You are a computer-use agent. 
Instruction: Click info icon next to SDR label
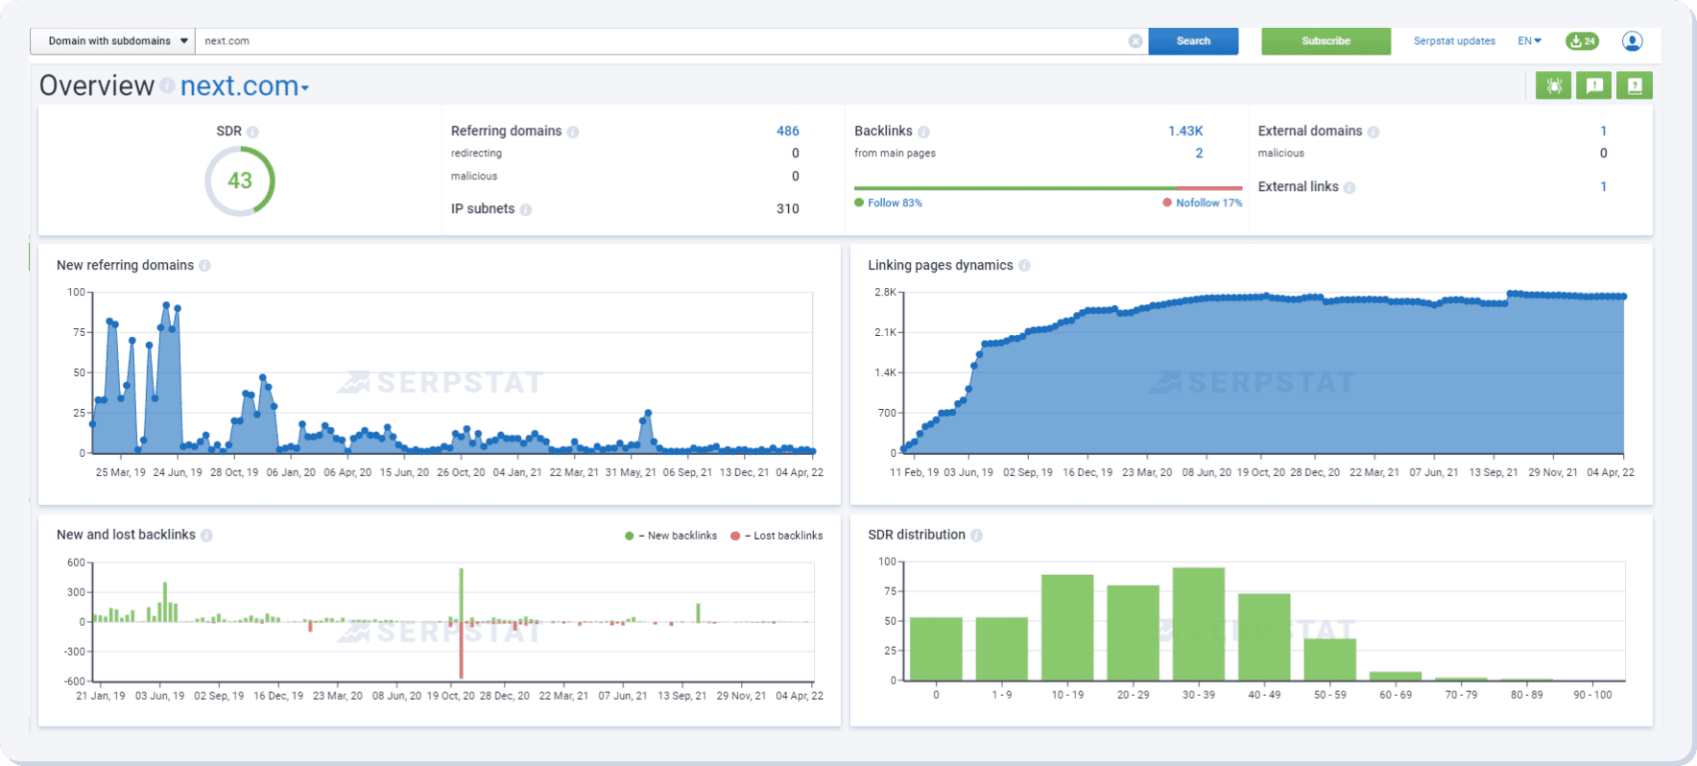tap(252, 132)
